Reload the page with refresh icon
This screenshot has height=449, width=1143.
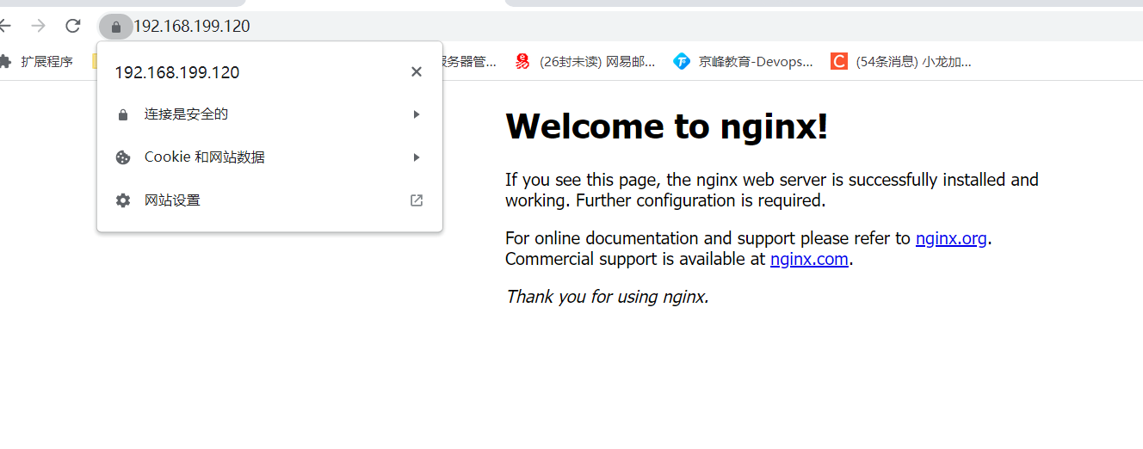[73, 26]
